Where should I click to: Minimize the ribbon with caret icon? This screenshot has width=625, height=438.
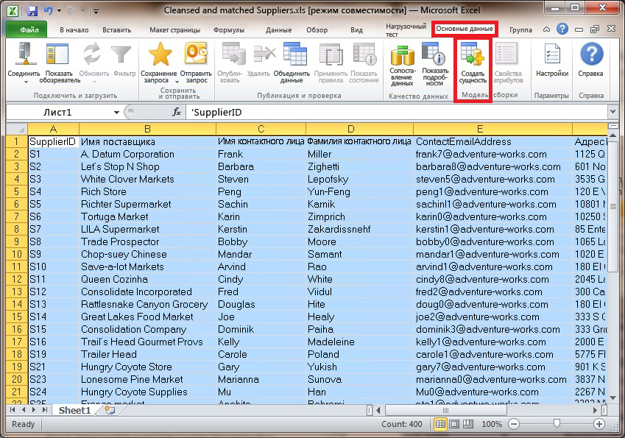[546, 29]
